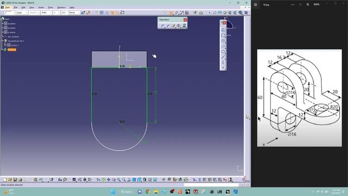Select the Profile tool in the vertical toolbar
348x196 pixels.
point(223,30)
